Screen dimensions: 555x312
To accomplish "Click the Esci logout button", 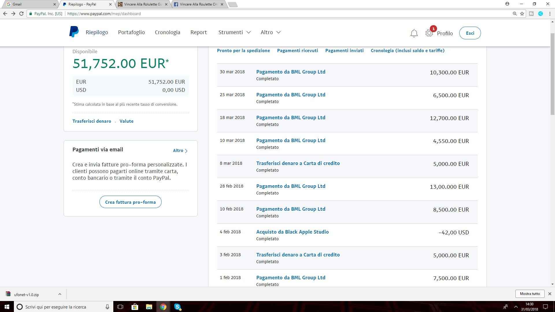I will 470,33.
